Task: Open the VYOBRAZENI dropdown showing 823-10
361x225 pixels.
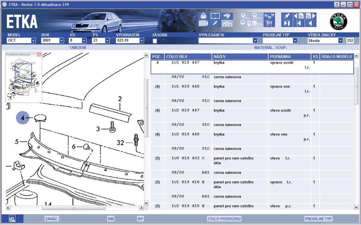Action: pyautogui.click(x=142, y=41)
